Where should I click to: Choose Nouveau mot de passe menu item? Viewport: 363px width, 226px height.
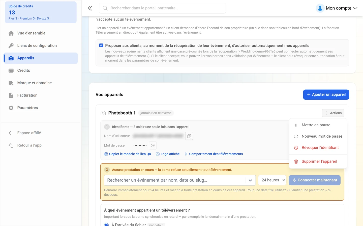pos(318,136)
